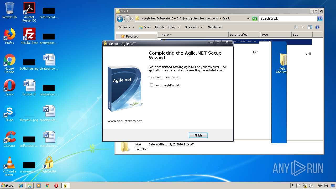Switch to Agile.NET setup taskbar item

[x=65, y=186]
